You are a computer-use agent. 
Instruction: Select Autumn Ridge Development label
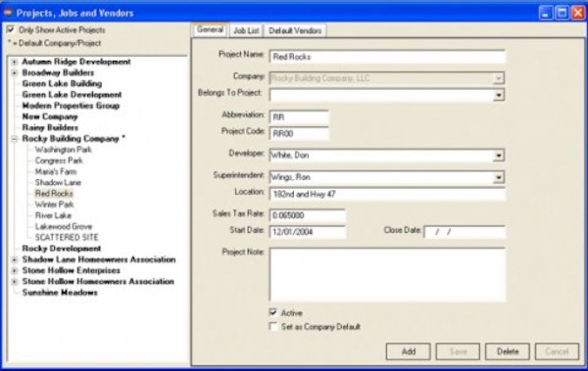coord(76,62)
